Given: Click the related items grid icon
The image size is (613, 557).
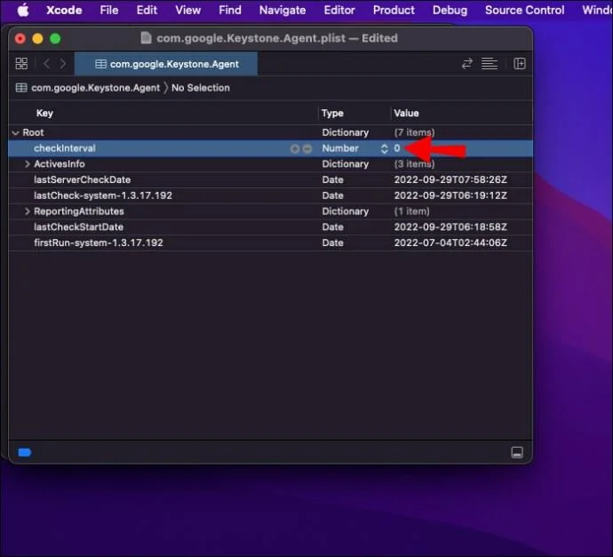Looking at the screenshot, I should [21, 64].
